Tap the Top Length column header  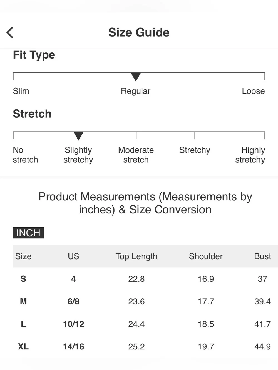tap(136, 256)
